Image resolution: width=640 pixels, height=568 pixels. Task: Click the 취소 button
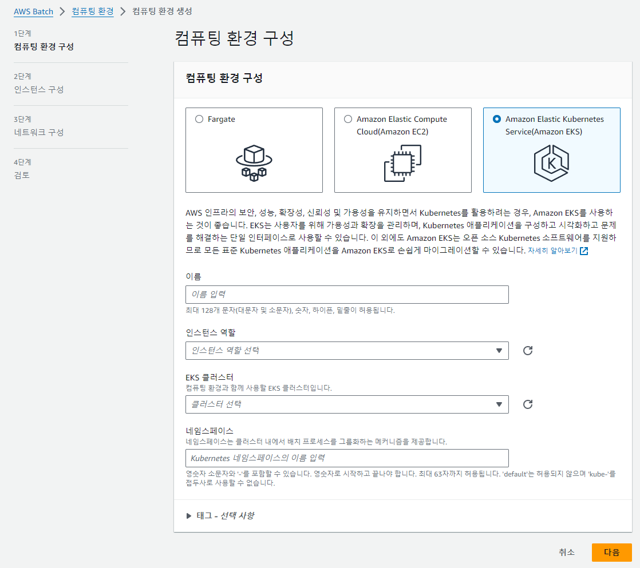point(567,553)
